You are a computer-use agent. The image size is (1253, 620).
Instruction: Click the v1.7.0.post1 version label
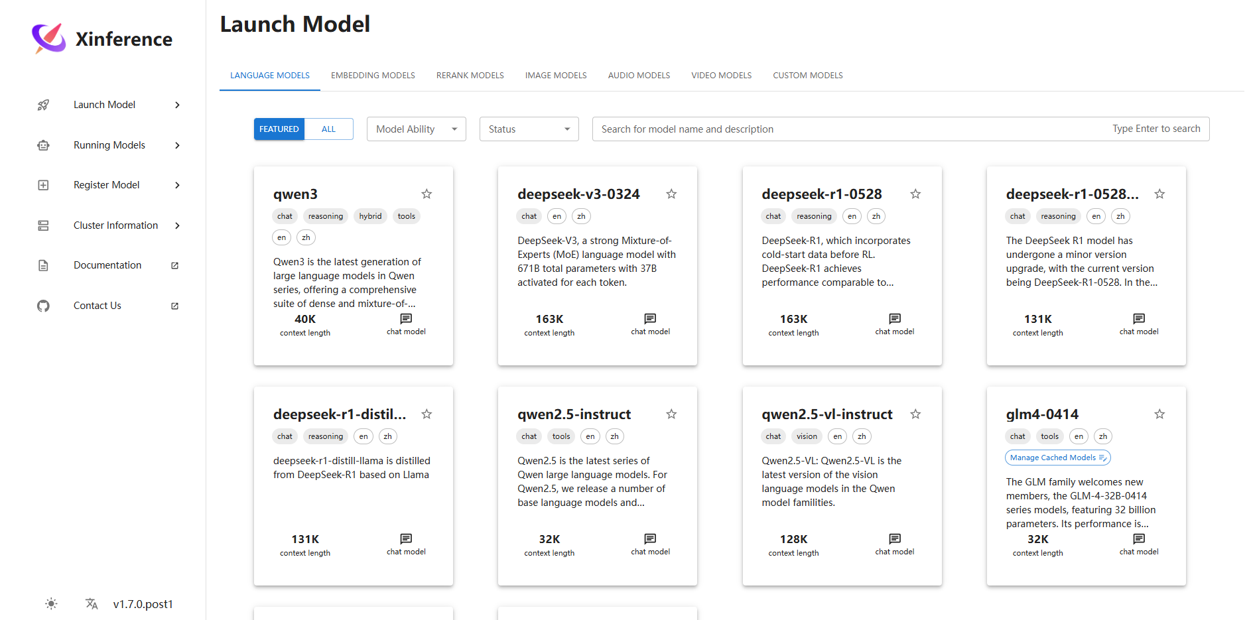pos(143,604)
